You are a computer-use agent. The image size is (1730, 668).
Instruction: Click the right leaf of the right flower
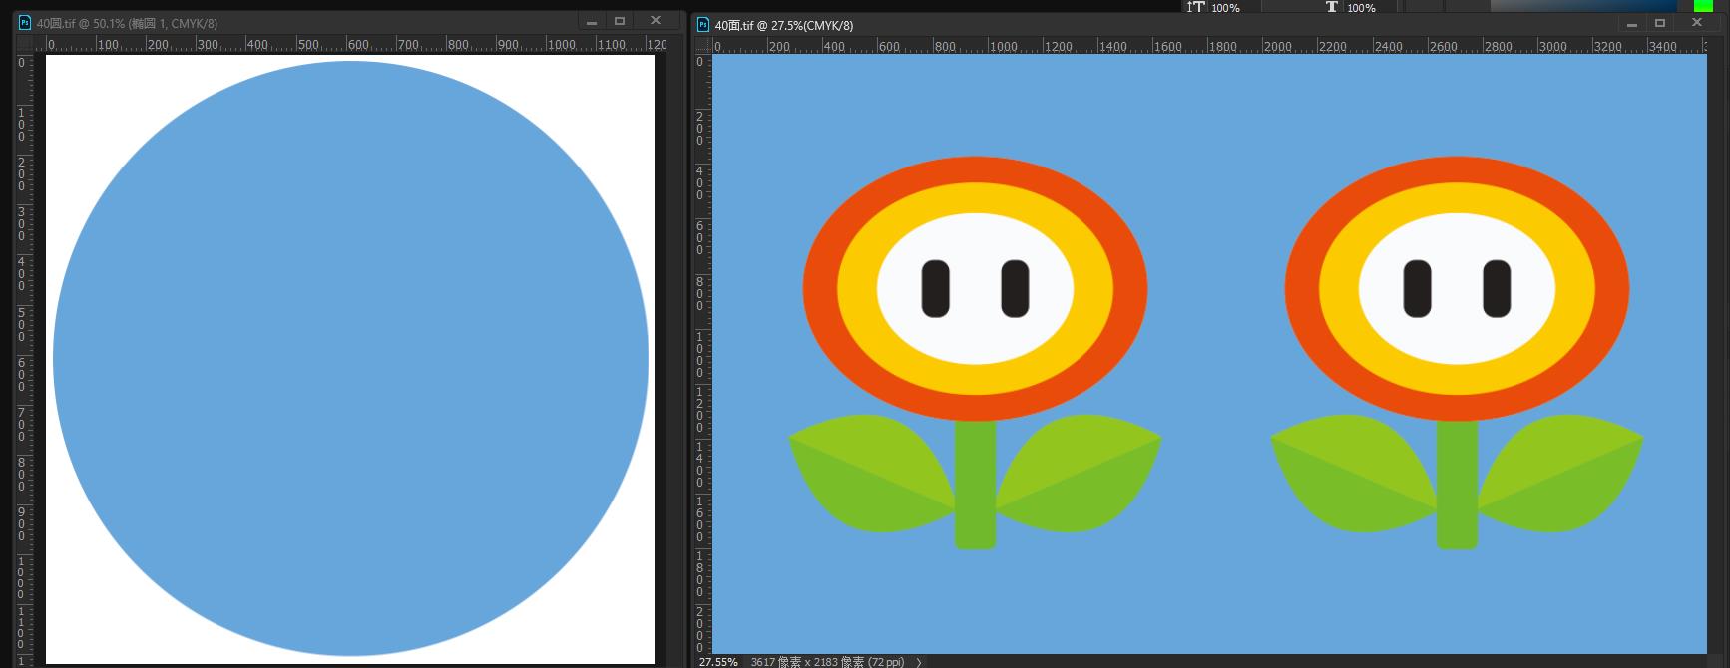pos(1560,474)
